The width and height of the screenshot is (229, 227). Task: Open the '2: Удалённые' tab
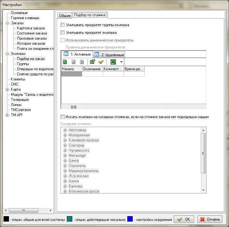point(109,55)
